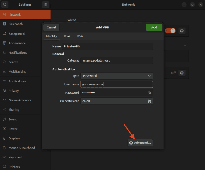This screenshot has width=205, height=170.
Task: Click the CA certificate file browse icon
Action: point(149,101)
